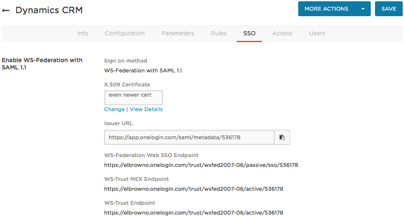Click the MORE ACTIONS button

point(326,9)
